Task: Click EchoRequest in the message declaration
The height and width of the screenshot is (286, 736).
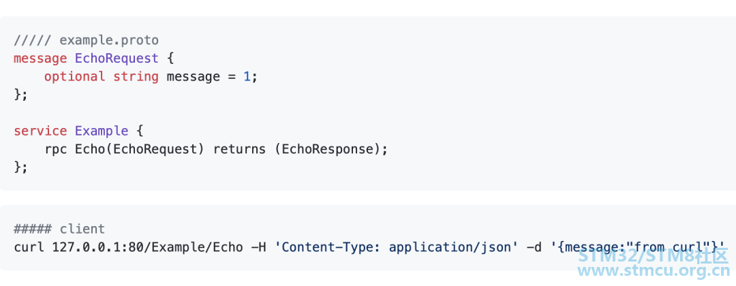Action: click(117, 59)
